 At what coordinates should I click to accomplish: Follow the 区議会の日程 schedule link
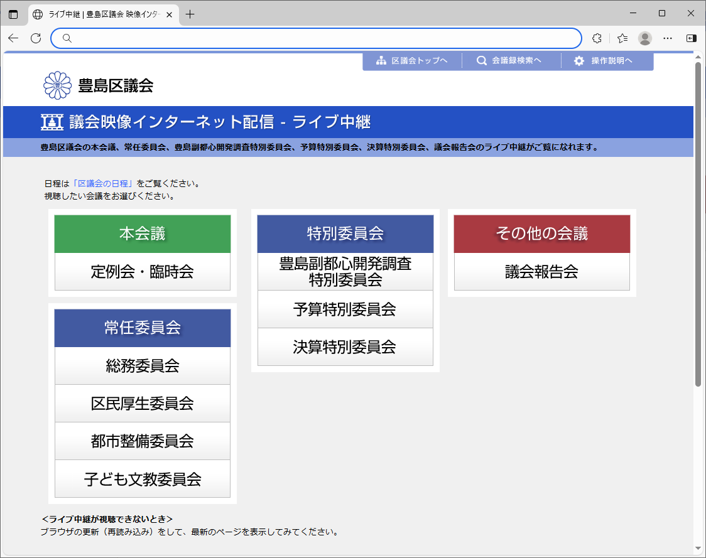pyautogui.click(x=105, y=184)
